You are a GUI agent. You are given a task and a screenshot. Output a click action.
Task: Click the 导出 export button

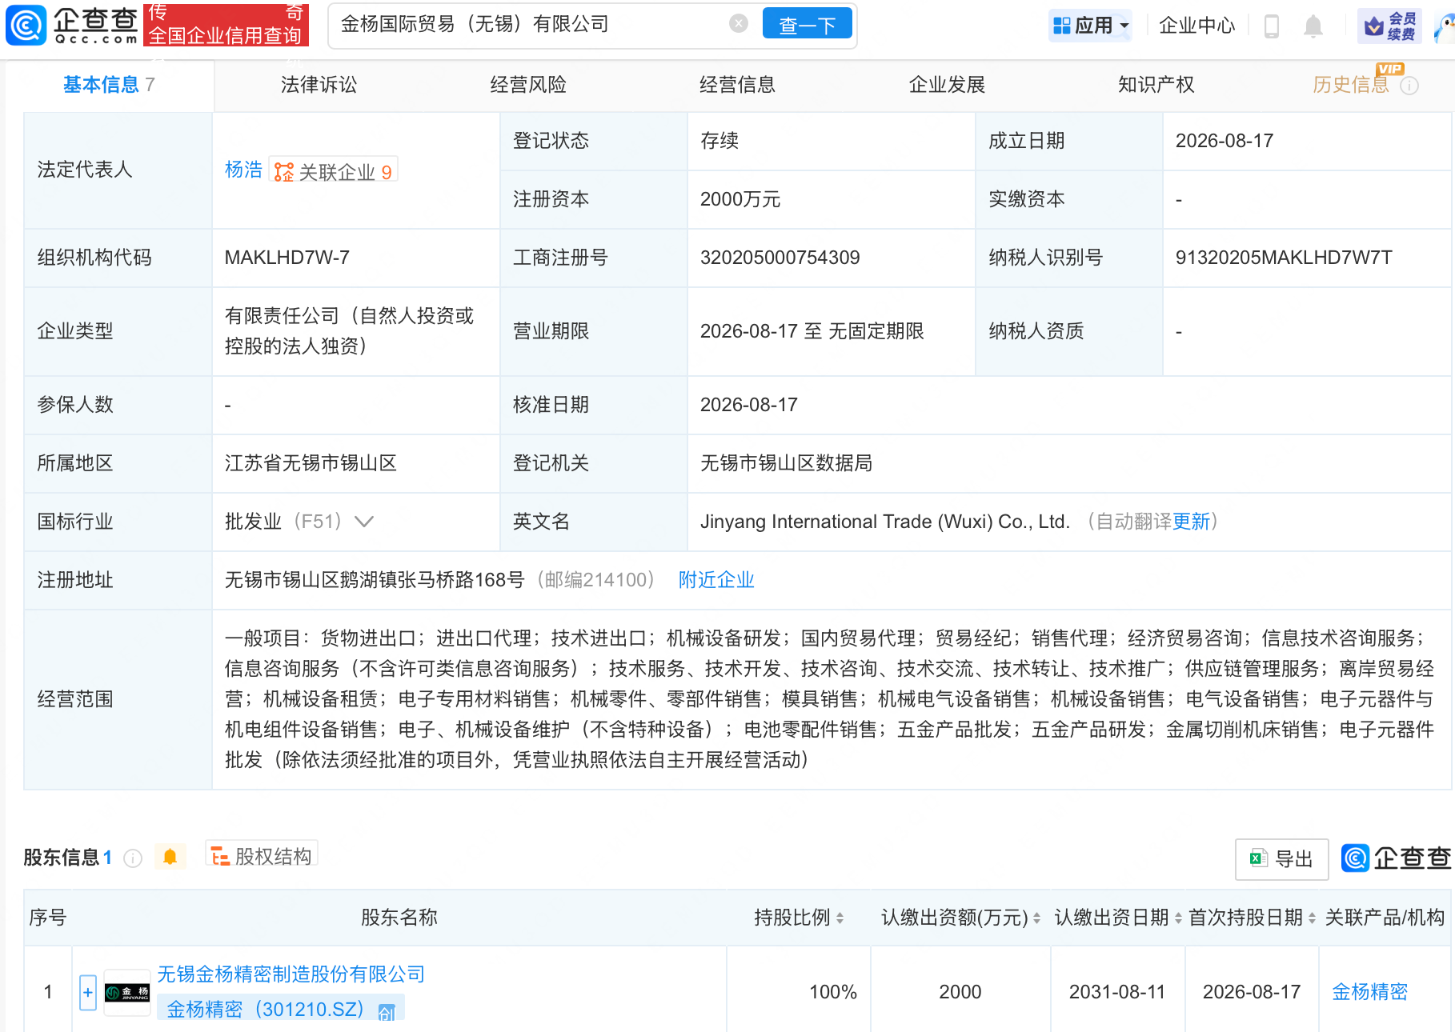[1281, 859]
